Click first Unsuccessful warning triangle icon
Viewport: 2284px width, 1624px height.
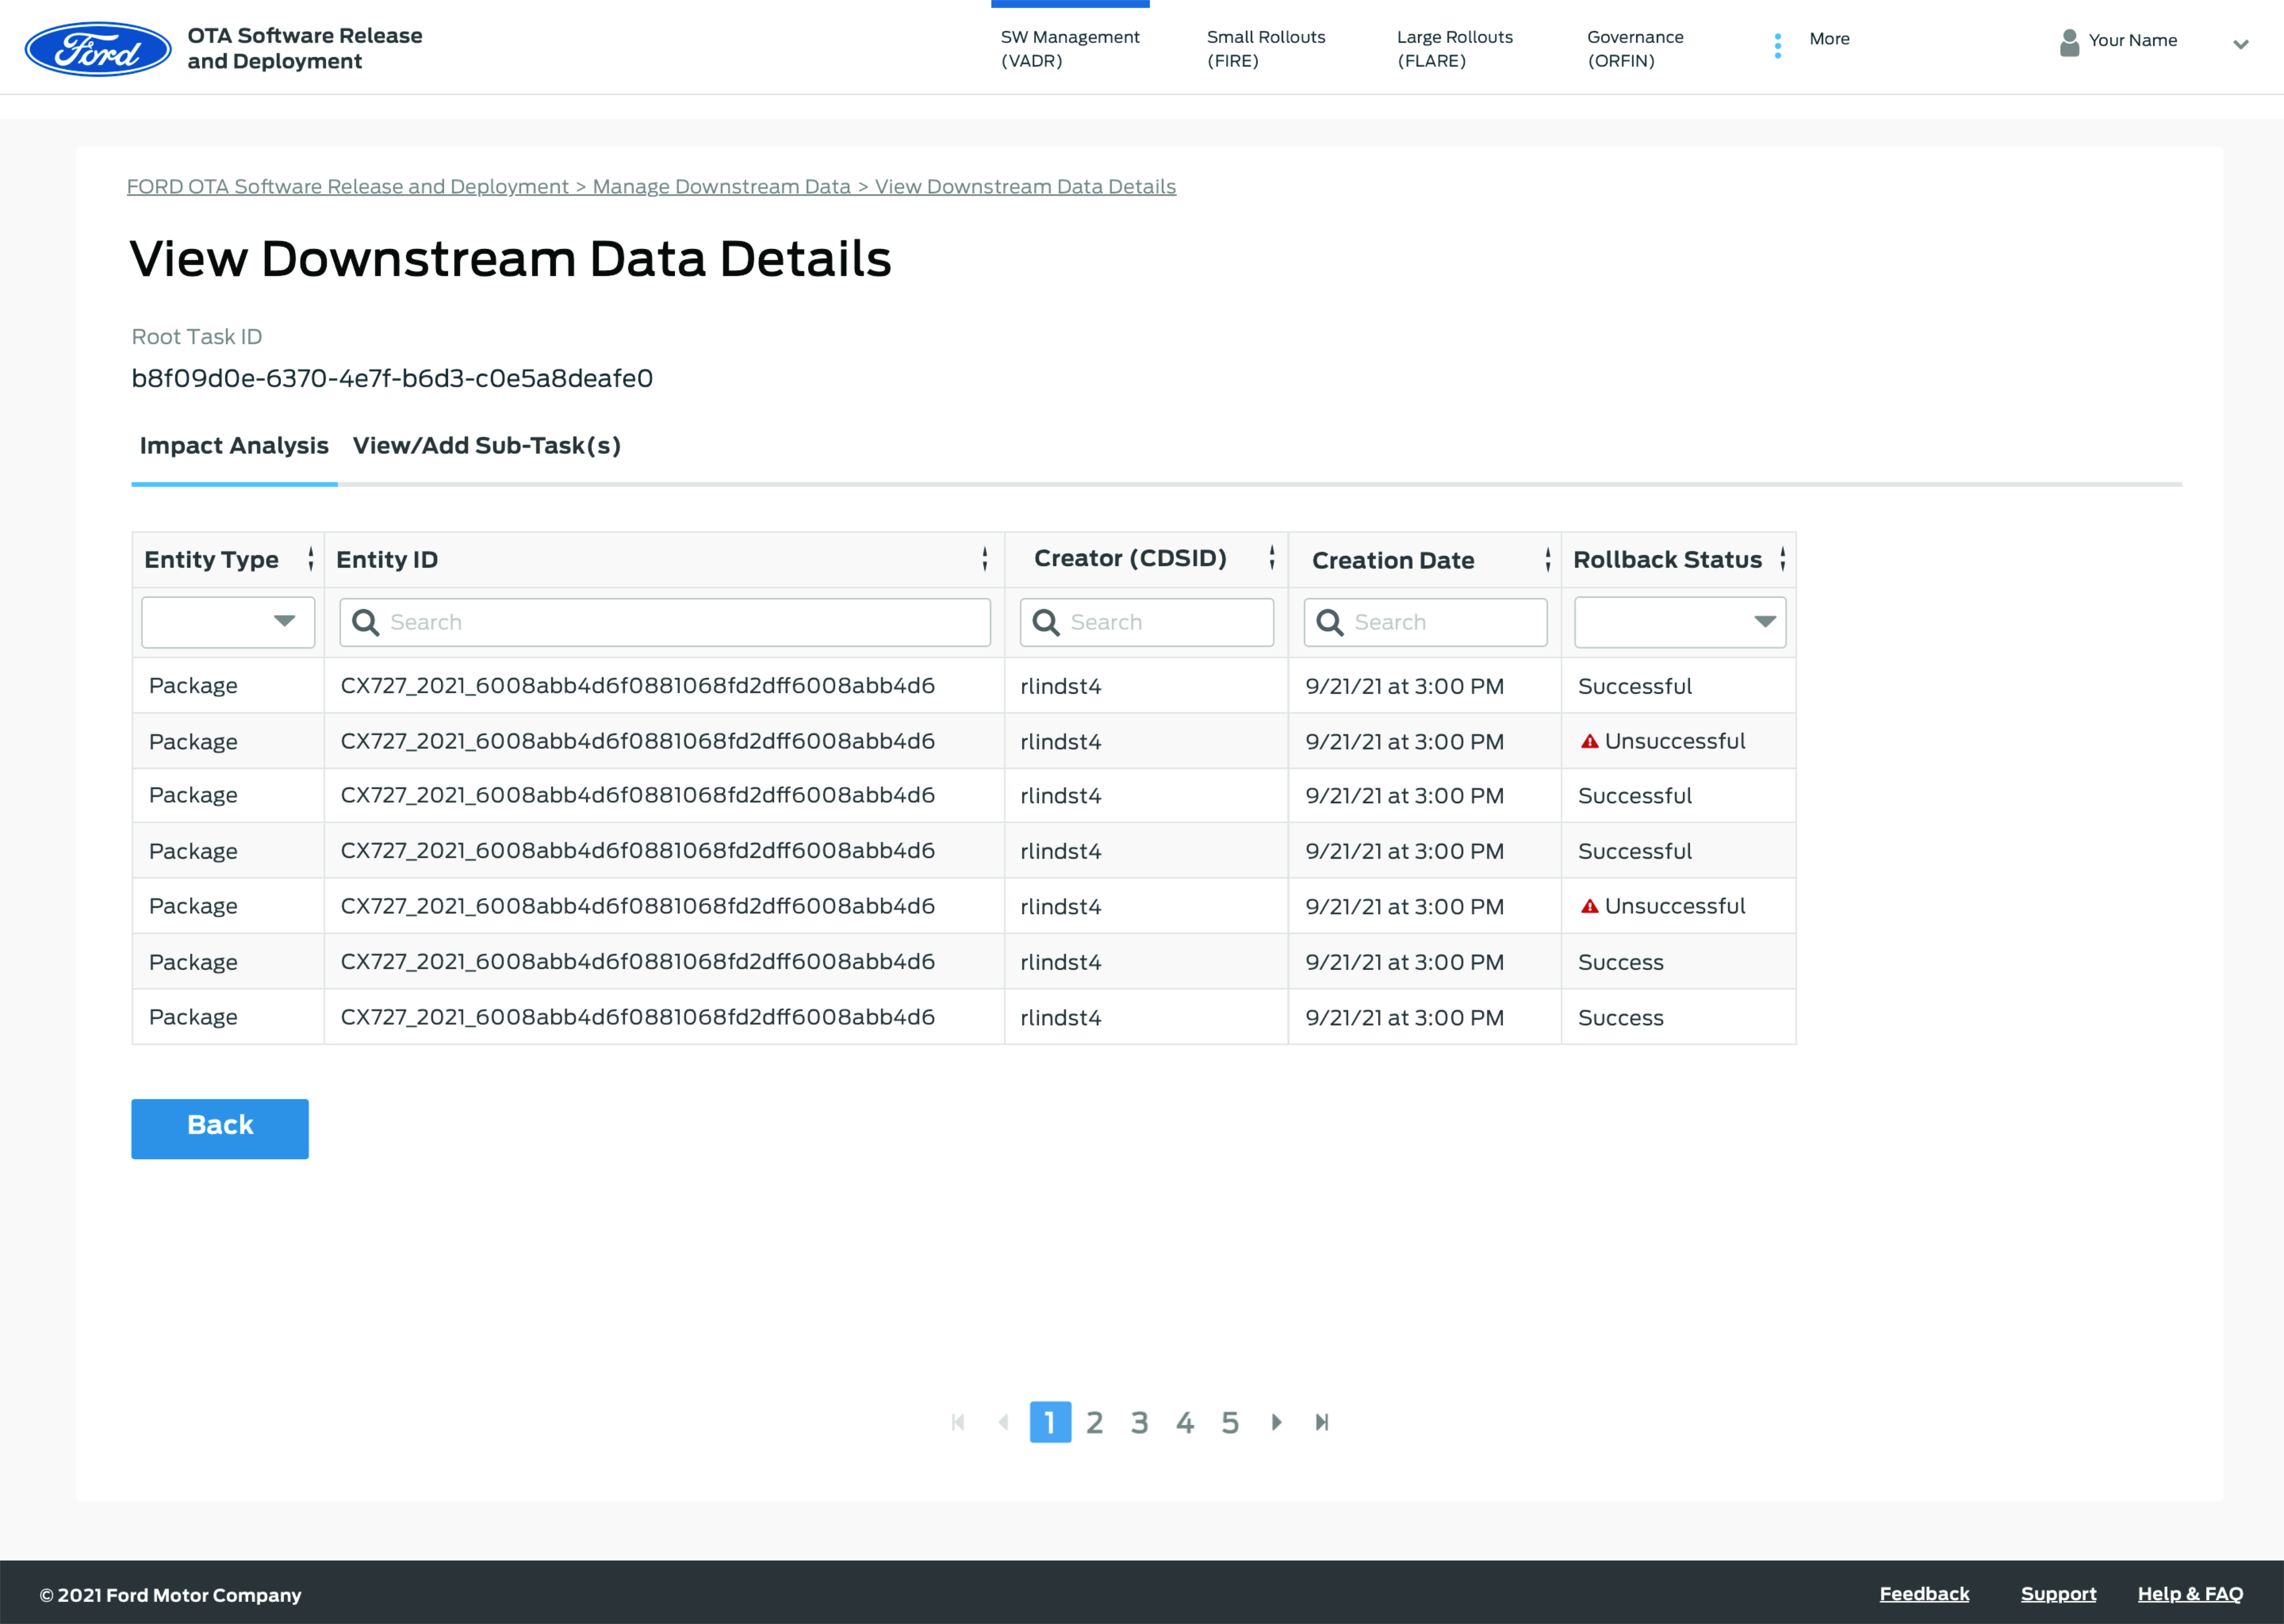coord(1589,741)
